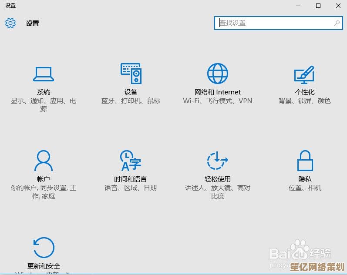
Task: Minimize the 设置 window
Action: (298, 6)
